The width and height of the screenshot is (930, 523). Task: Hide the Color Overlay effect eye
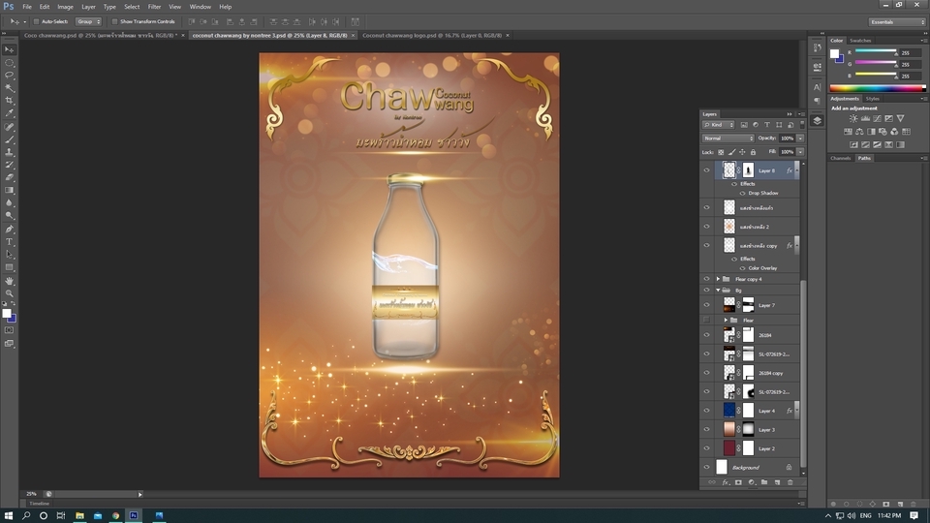742,268
